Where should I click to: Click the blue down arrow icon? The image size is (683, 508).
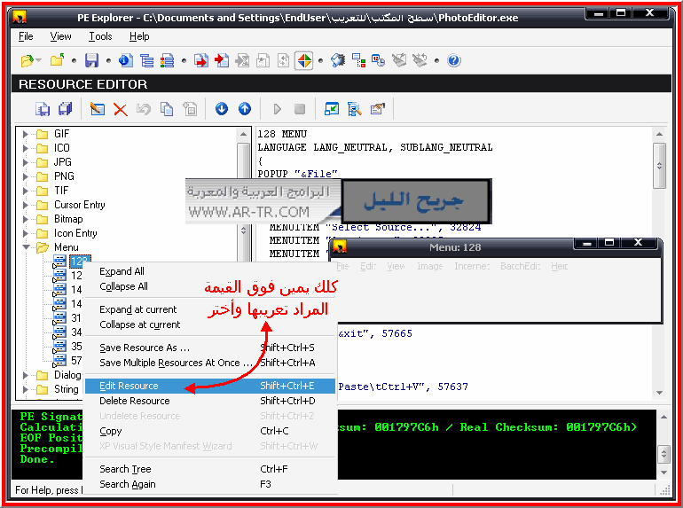221,109
